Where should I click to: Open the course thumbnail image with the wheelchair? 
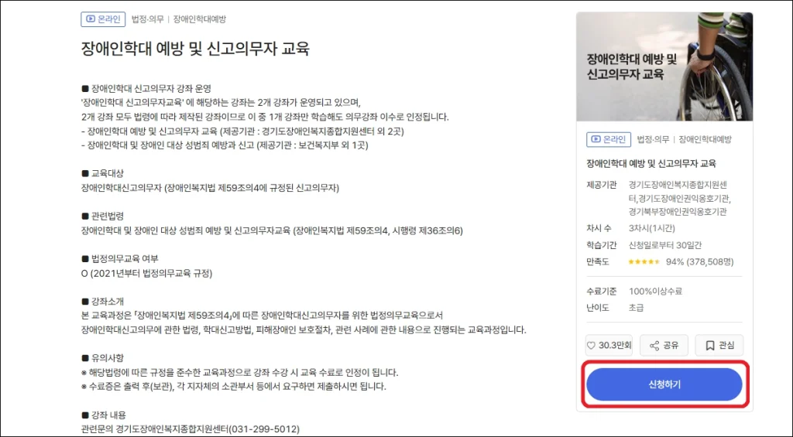coord(664,67)
